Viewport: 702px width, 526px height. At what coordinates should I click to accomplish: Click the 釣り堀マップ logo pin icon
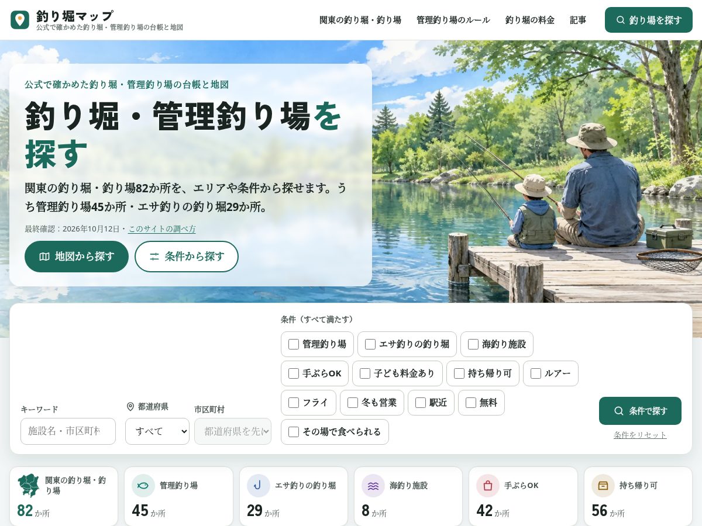pyautogui.click(x=20, y=20)
